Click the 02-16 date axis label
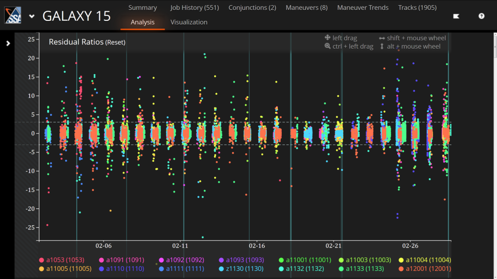The image size is (497, 279). (257, 246)
